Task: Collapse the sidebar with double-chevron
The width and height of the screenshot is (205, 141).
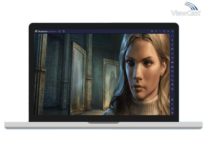Action: click(x=172, y=31)
